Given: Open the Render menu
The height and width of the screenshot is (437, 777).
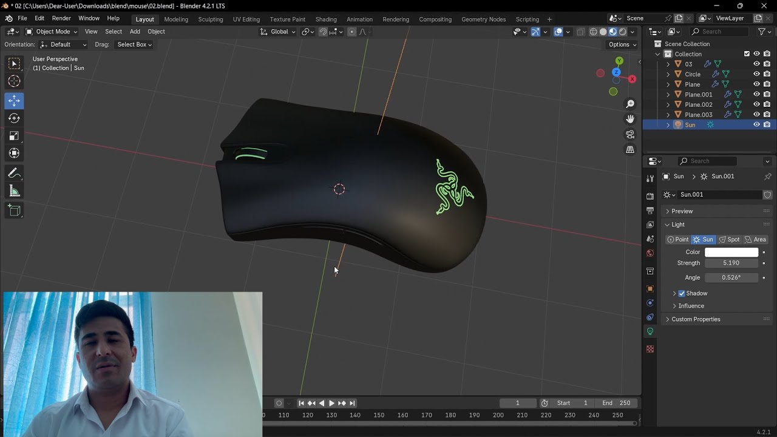Looking at the screenshot, I should click(61, 18).
